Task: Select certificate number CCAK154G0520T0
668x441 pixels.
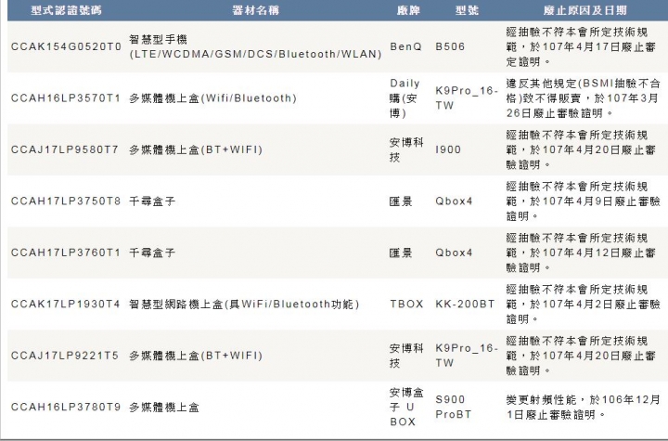Action: (66, 47)
